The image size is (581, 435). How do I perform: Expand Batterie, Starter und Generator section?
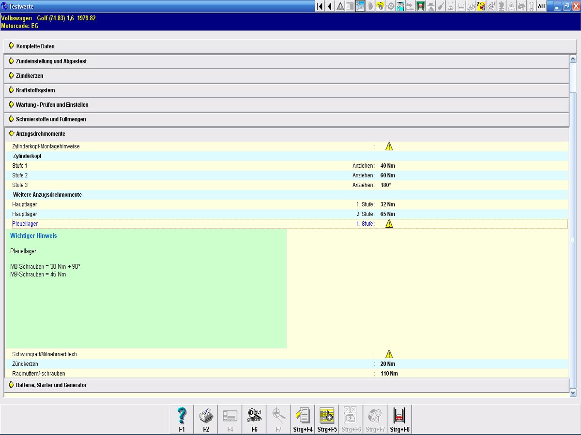51,385
